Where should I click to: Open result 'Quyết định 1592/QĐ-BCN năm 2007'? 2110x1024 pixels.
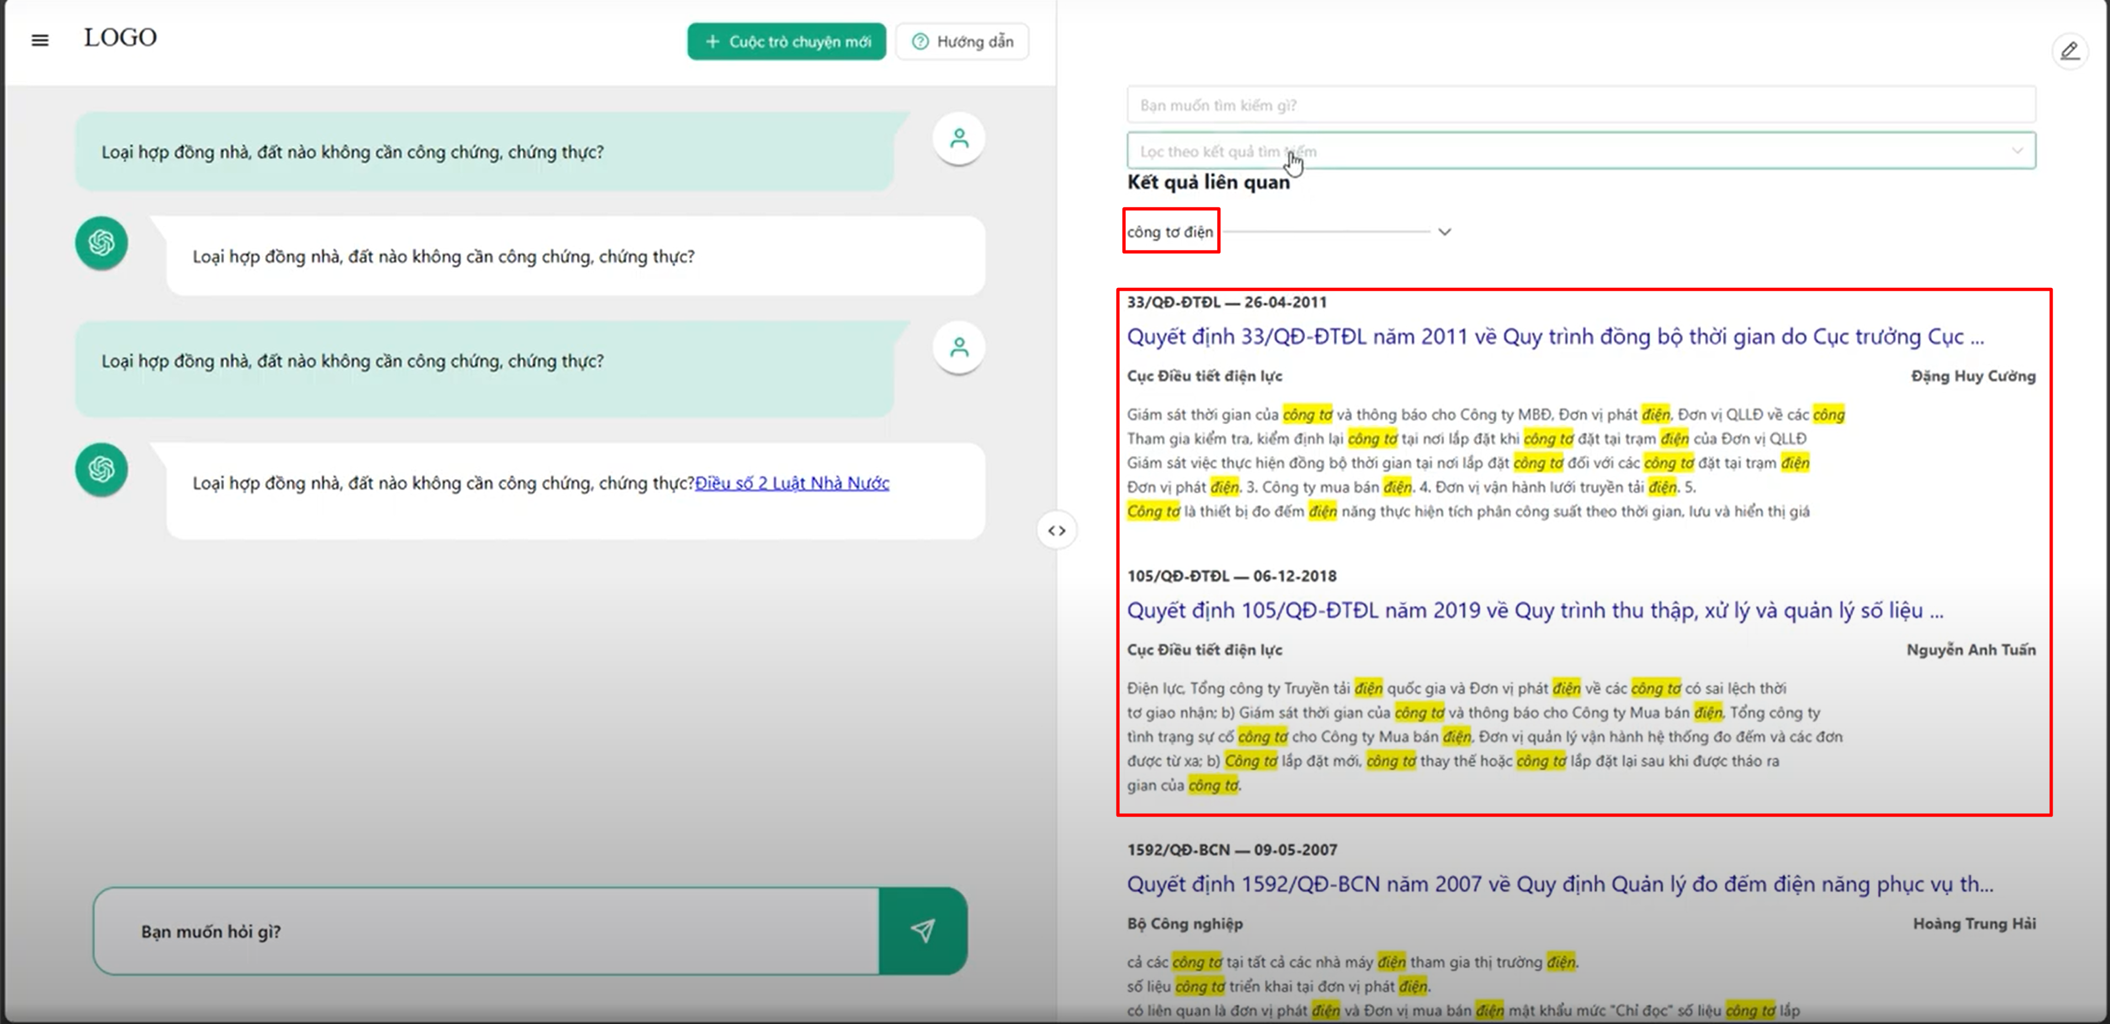pyautogui.click(x=1560, y=884)
